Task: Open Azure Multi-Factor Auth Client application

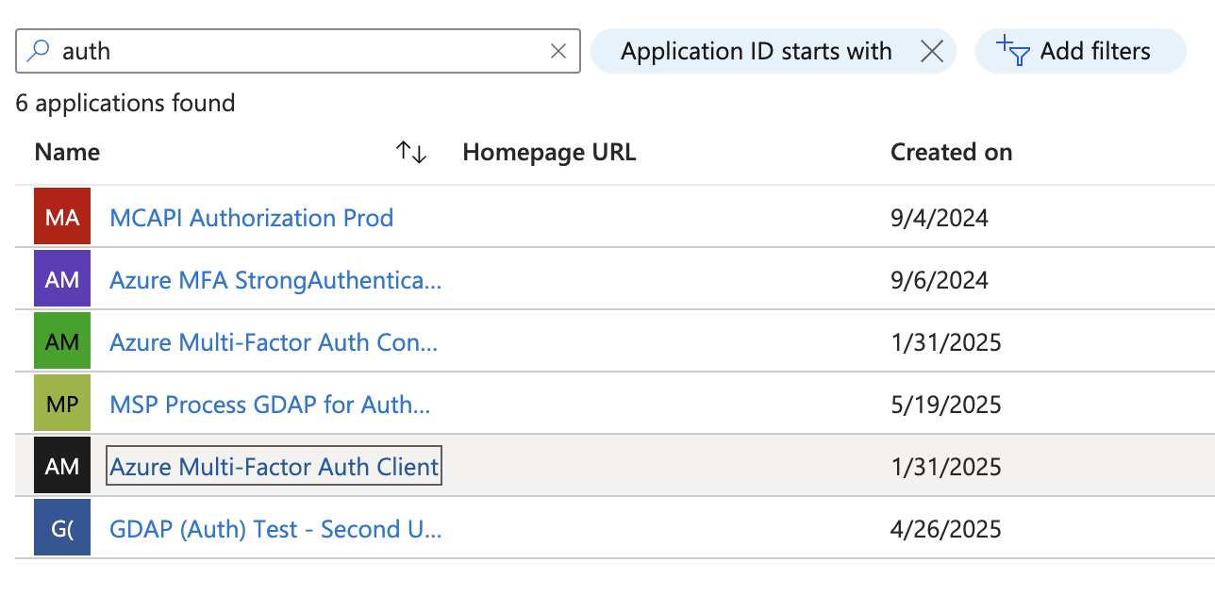Action: point(274,467)
